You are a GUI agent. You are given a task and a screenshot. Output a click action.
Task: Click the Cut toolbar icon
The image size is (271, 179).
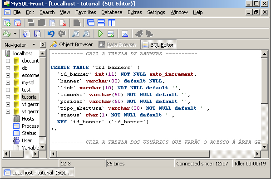click(x=31, y=23)
